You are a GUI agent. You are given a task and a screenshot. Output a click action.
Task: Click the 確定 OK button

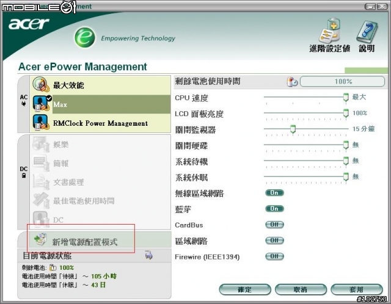point(245,289)
